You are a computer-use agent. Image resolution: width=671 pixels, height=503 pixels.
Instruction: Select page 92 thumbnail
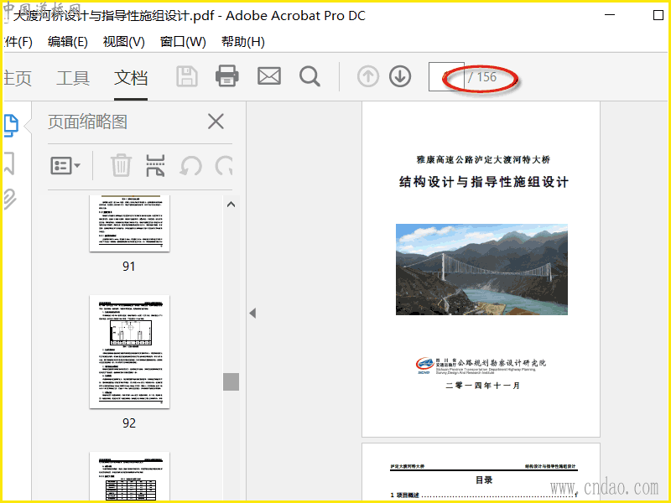coord(130,351)
